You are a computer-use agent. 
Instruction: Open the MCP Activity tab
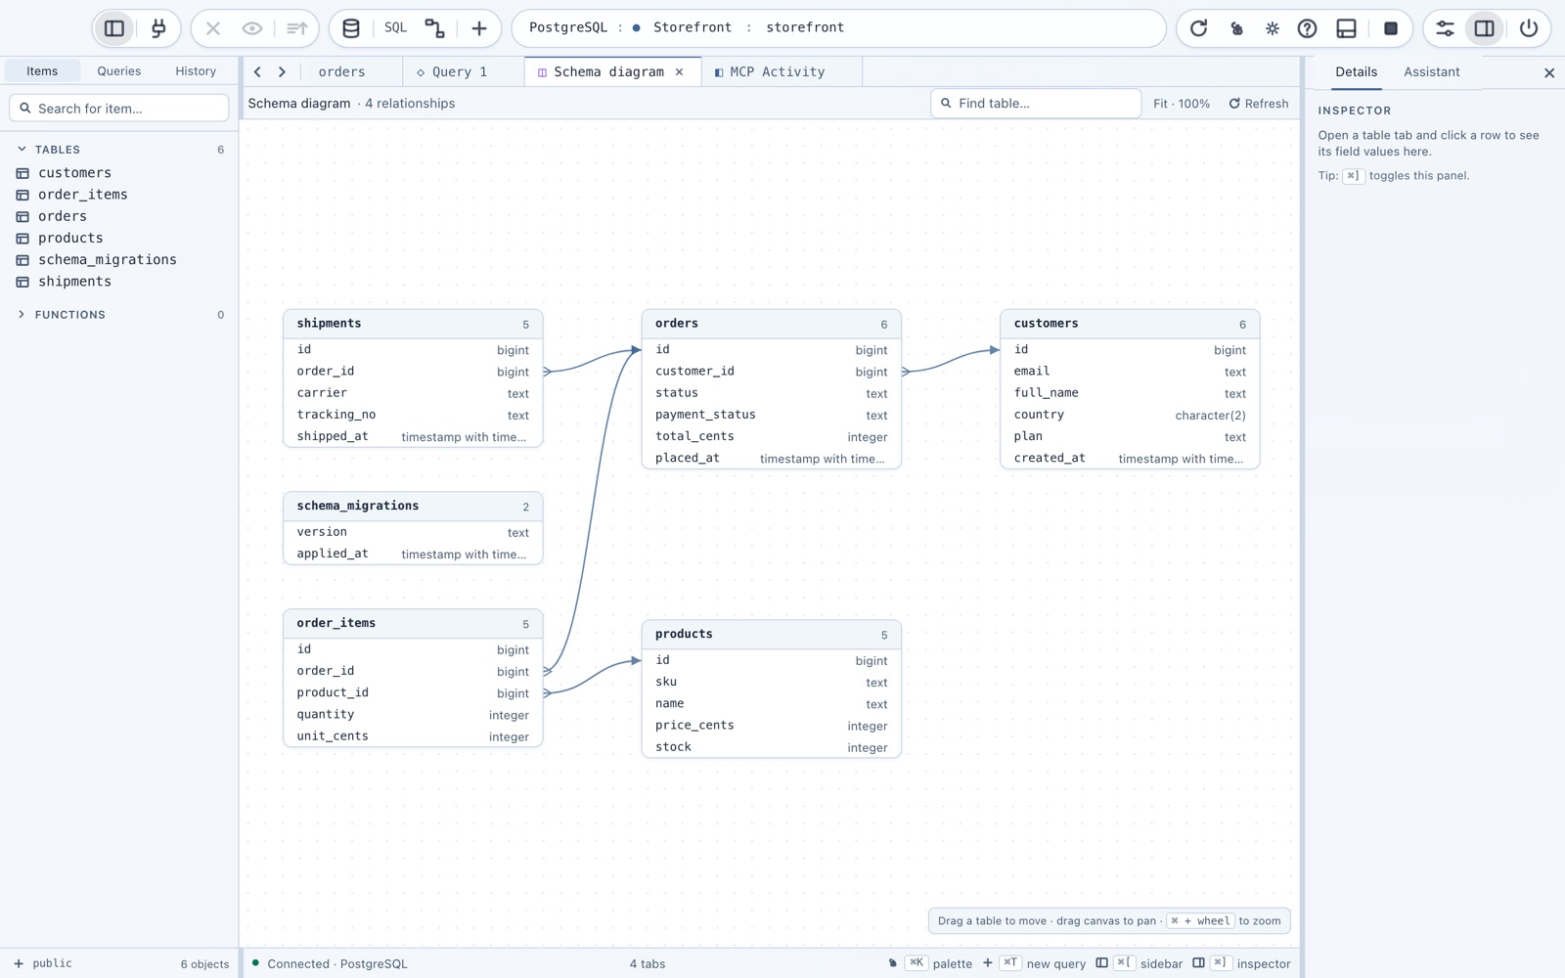(782, 71)
